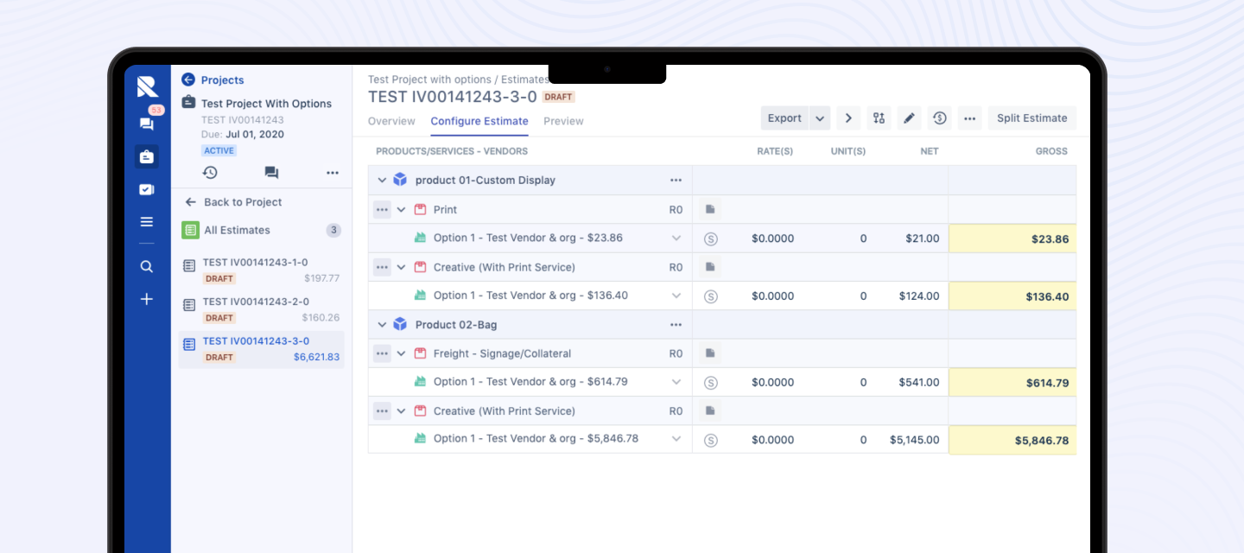
Task: Click the document icon in Print row
Action: click(709, 209)
